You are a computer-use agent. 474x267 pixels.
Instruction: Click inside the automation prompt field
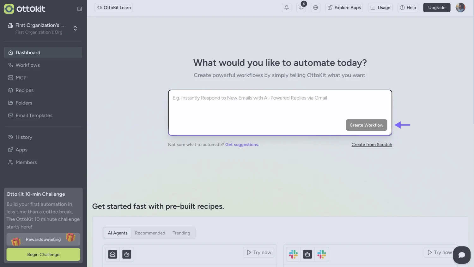280,107
